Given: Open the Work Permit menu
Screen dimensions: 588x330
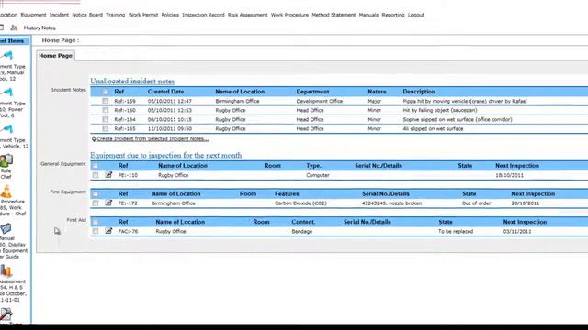Looking at the screenshot, I should click(x=143, y=15).
